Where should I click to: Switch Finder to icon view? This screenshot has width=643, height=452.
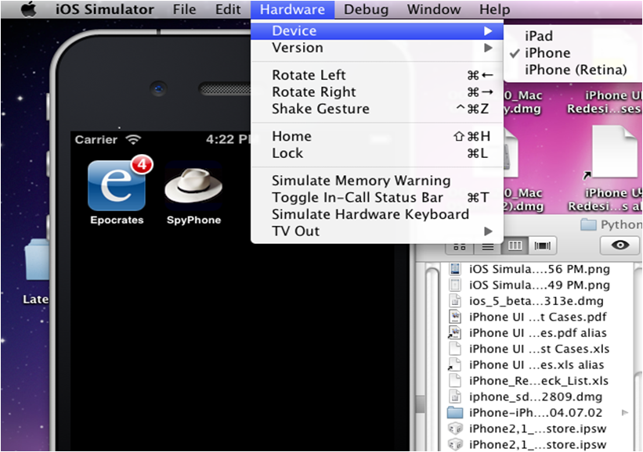[x=460, y=246]
